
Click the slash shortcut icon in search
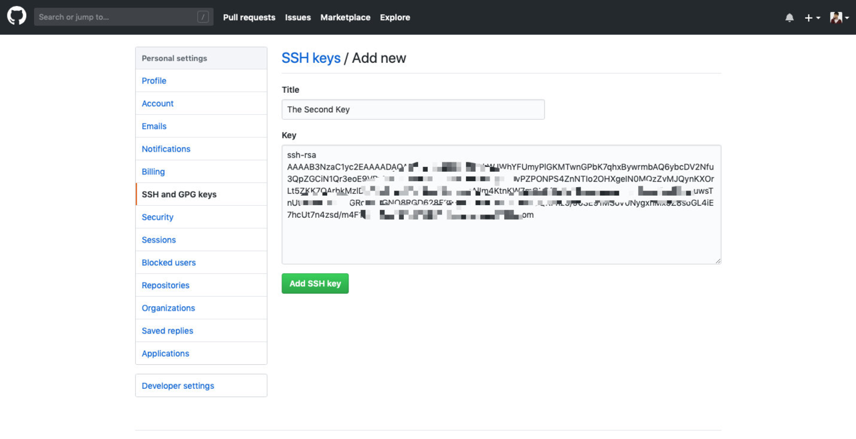(203, 17)
